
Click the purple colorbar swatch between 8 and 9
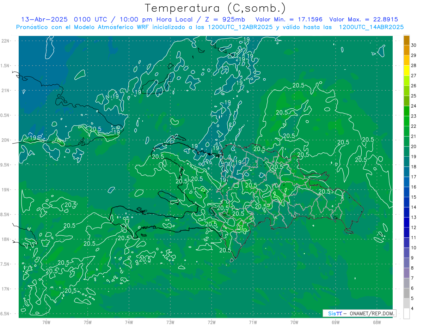coord(406,263)
